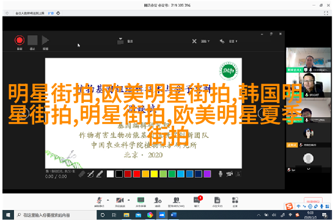
Task: Toggle mute in the meeting toolbar
Action: pos(99,202)
